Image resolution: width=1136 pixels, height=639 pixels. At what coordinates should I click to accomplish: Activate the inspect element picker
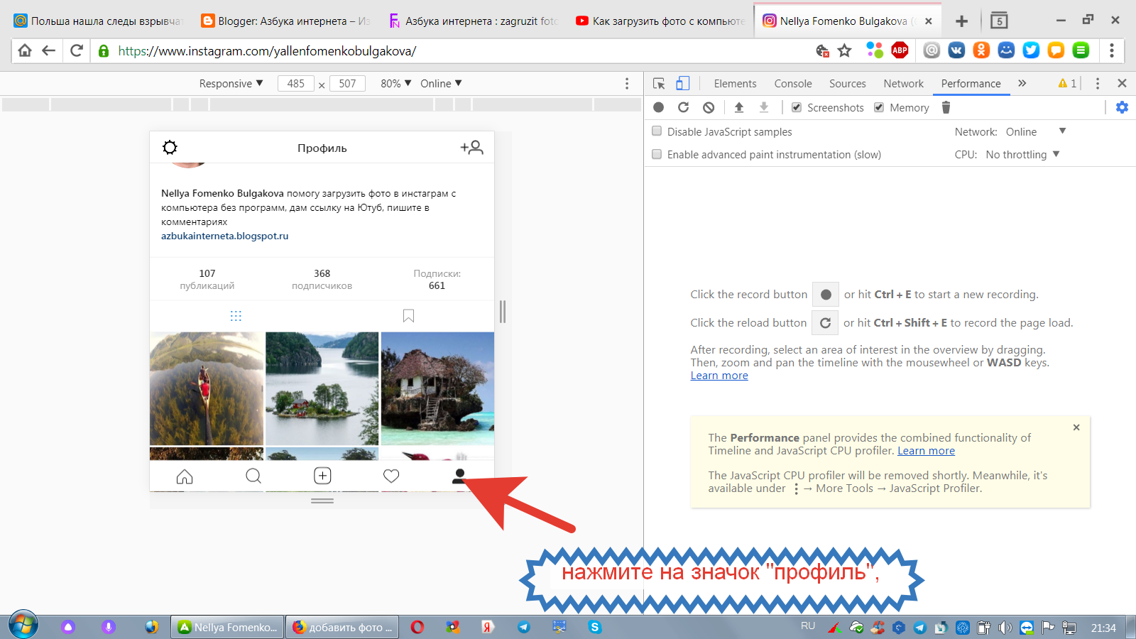pos(659,84)
